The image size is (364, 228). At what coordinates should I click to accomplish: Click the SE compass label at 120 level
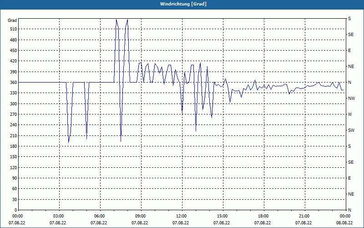(x=351, y=162)
